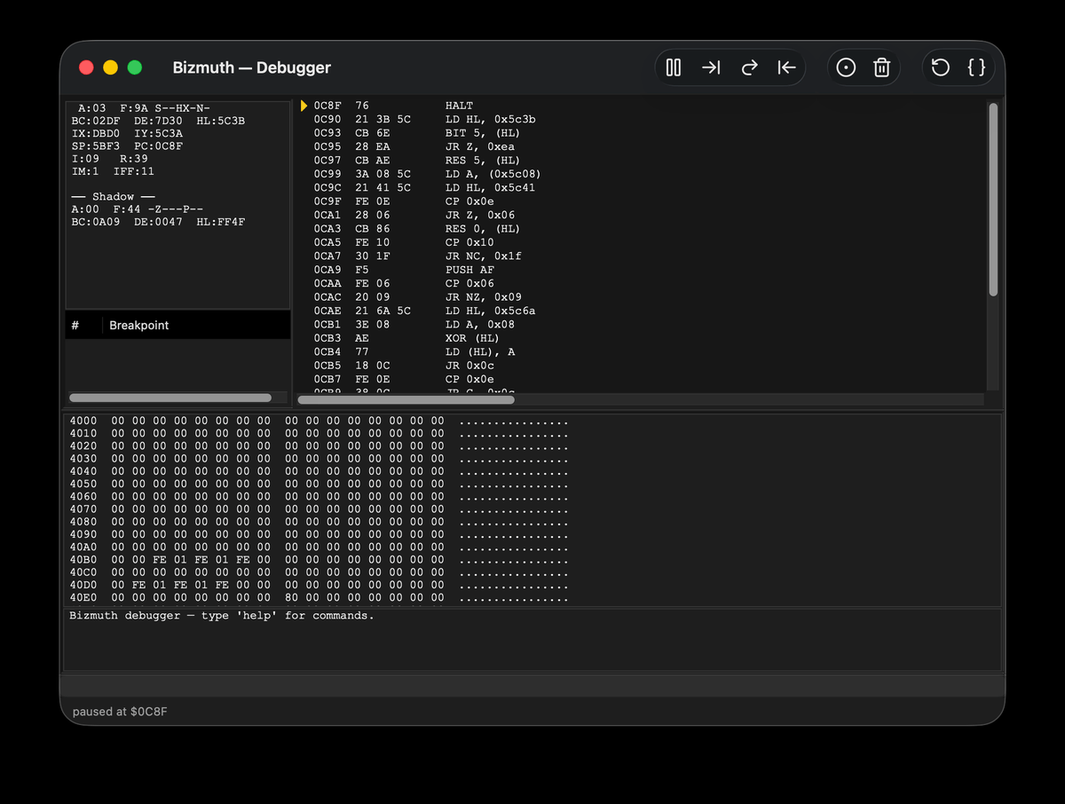
Task: Click the Step Out arrow icon
Action: point(786,67)
